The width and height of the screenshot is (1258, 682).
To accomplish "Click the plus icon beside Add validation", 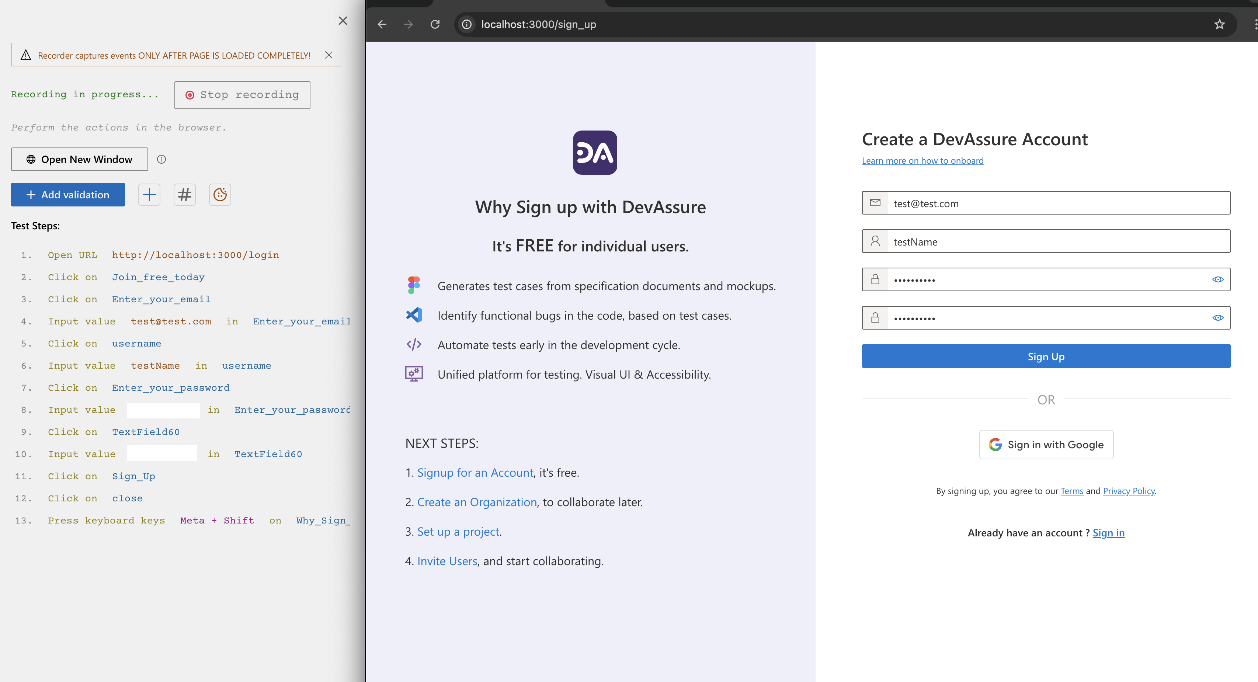I will click(x=149, y=194).
